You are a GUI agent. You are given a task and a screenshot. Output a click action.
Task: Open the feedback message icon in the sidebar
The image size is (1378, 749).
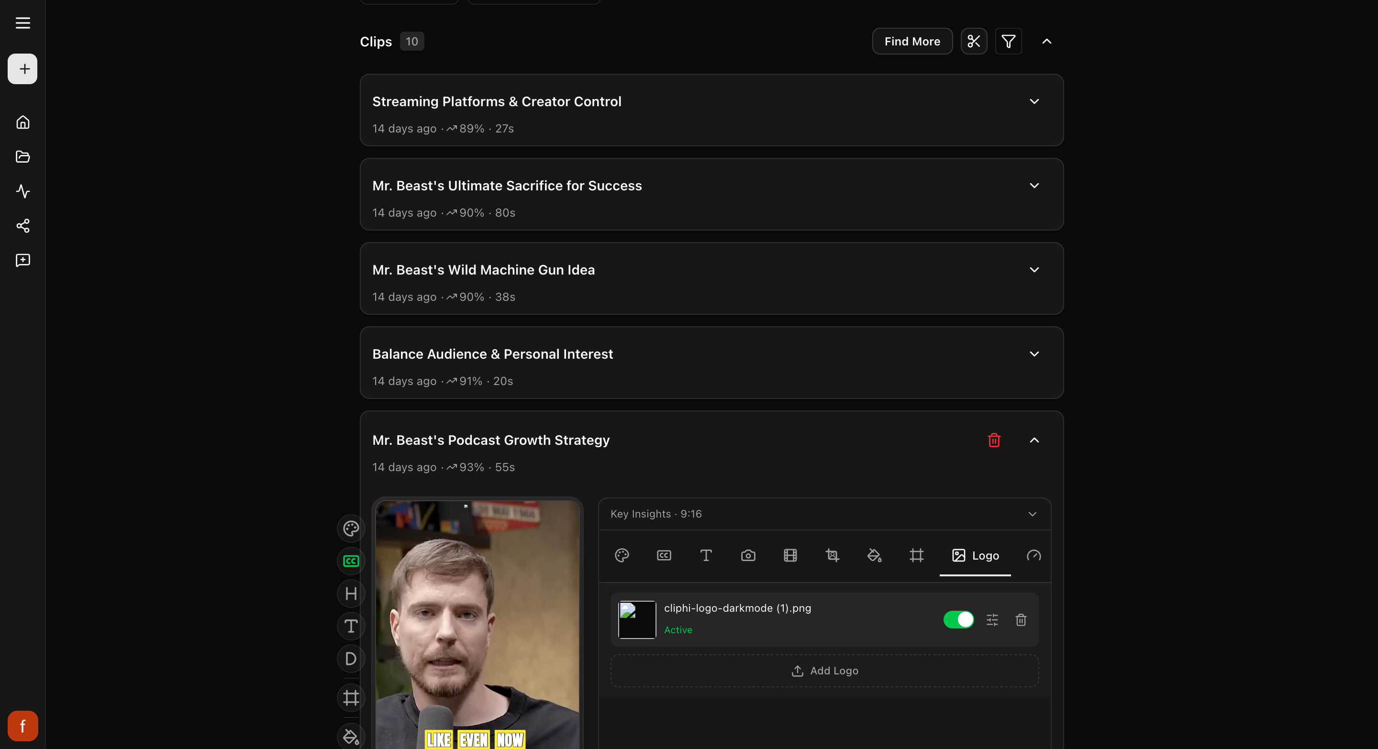22,260
